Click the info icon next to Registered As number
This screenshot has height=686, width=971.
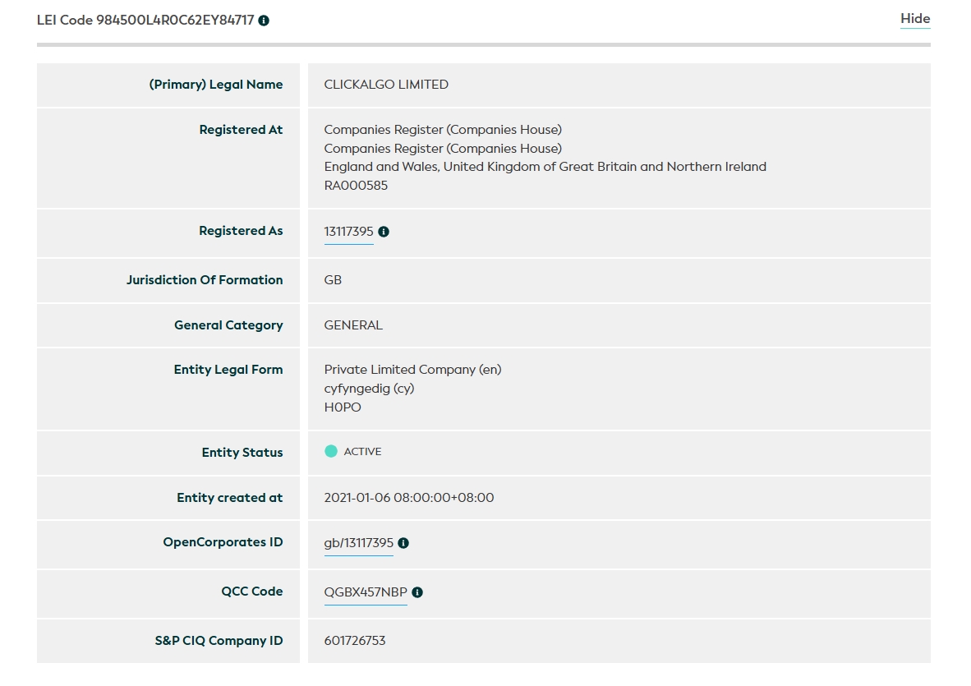(384, 232)
